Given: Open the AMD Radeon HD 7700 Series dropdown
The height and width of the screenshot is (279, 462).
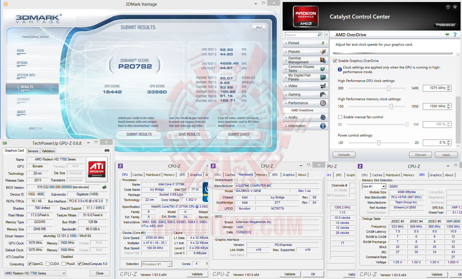Looking at the screenshot, I should coord(35,273).
